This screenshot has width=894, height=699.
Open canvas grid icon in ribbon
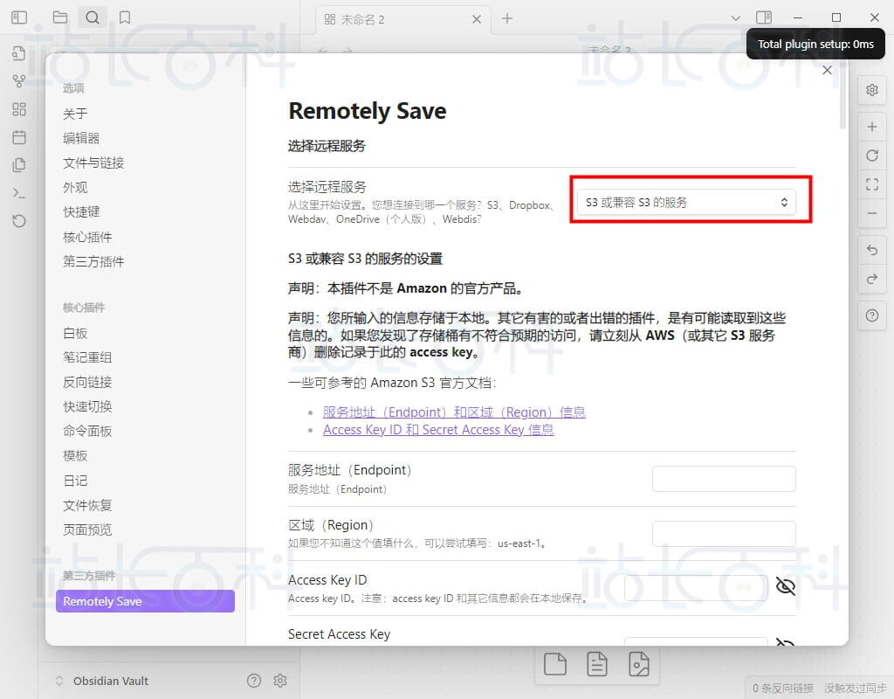pos(19,109)
